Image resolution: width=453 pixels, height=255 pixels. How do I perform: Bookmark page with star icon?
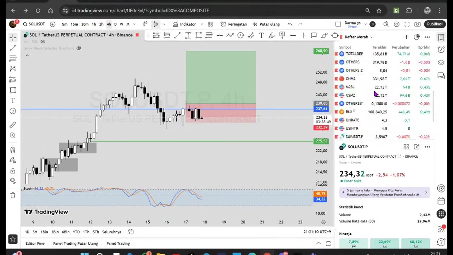pyautogui.click(x=379, y=11)
